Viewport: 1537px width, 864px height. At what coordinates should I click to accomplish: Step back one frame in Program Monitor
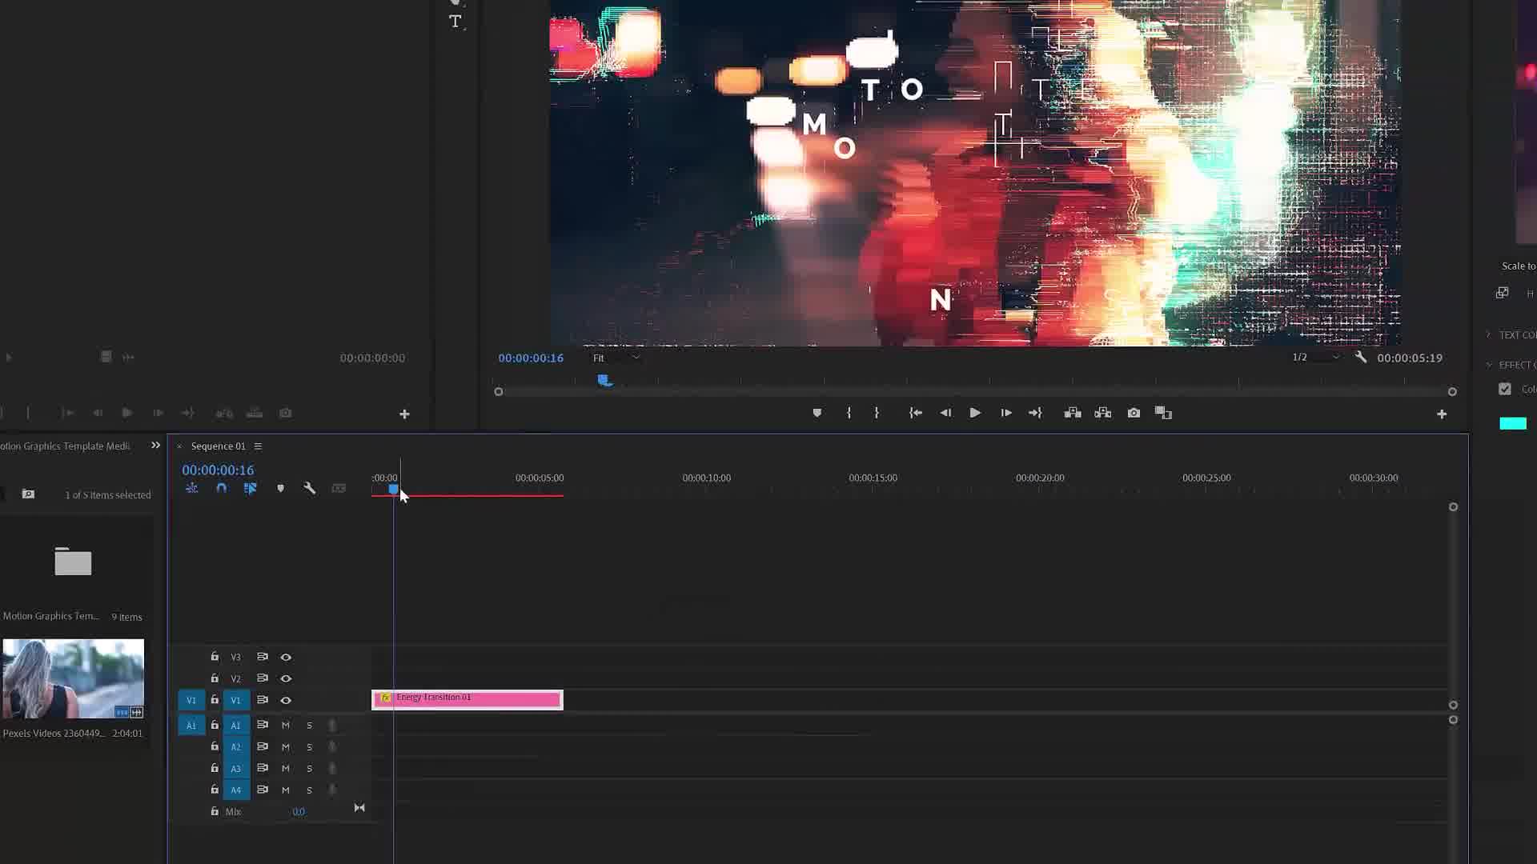945,413
